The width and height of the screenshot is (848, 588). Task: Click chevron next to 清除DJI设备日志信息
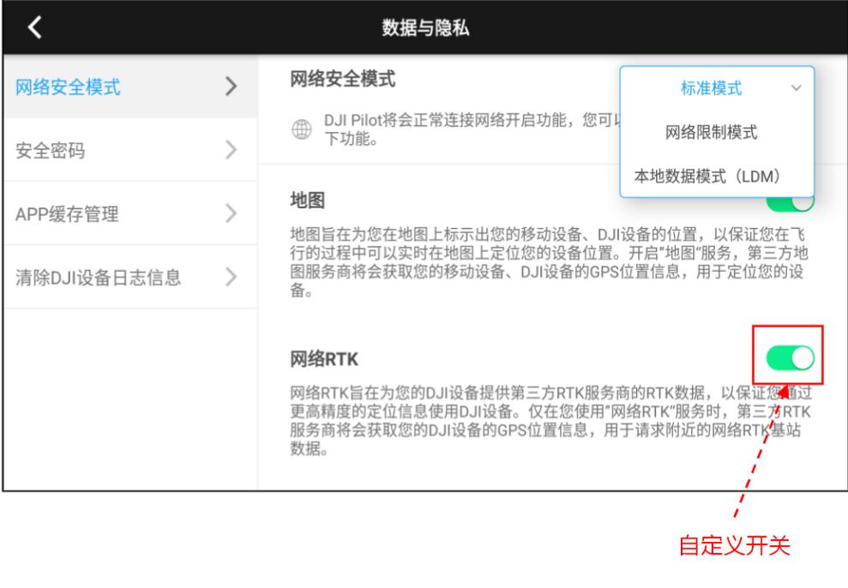click(231, 277)
